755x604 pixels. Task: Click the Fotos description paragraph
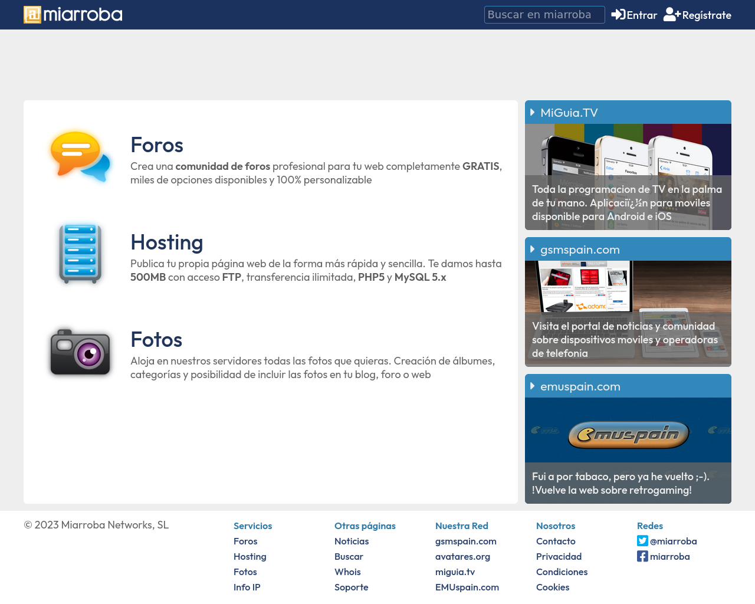point(313,367)
